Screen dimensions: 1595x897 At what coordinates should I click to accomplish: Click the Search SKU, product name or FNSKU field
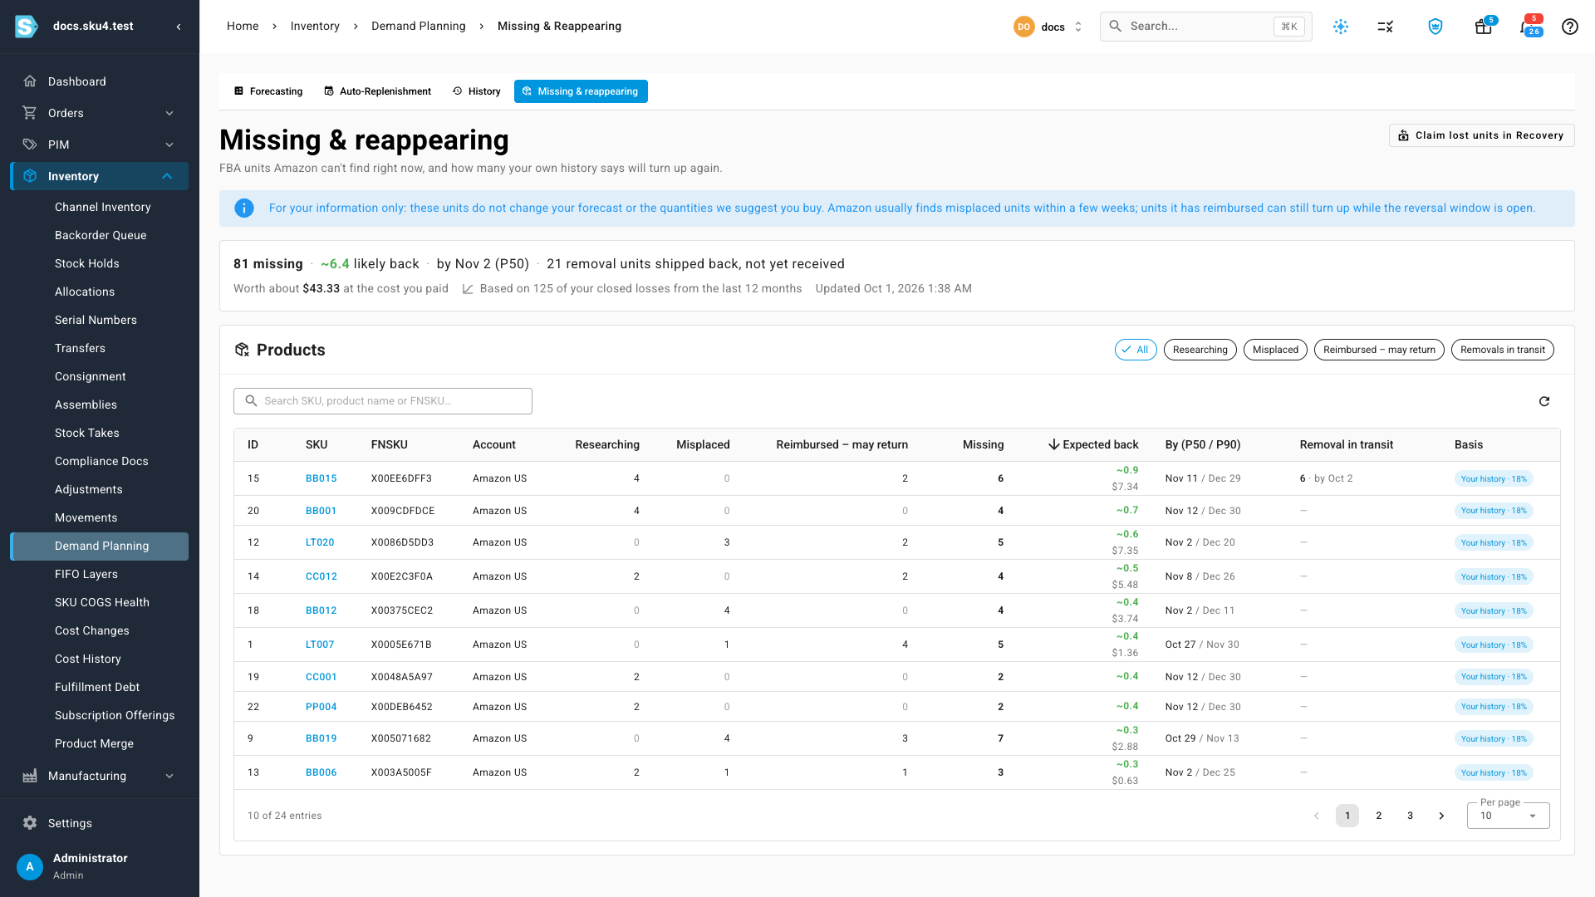click(383, 401)
